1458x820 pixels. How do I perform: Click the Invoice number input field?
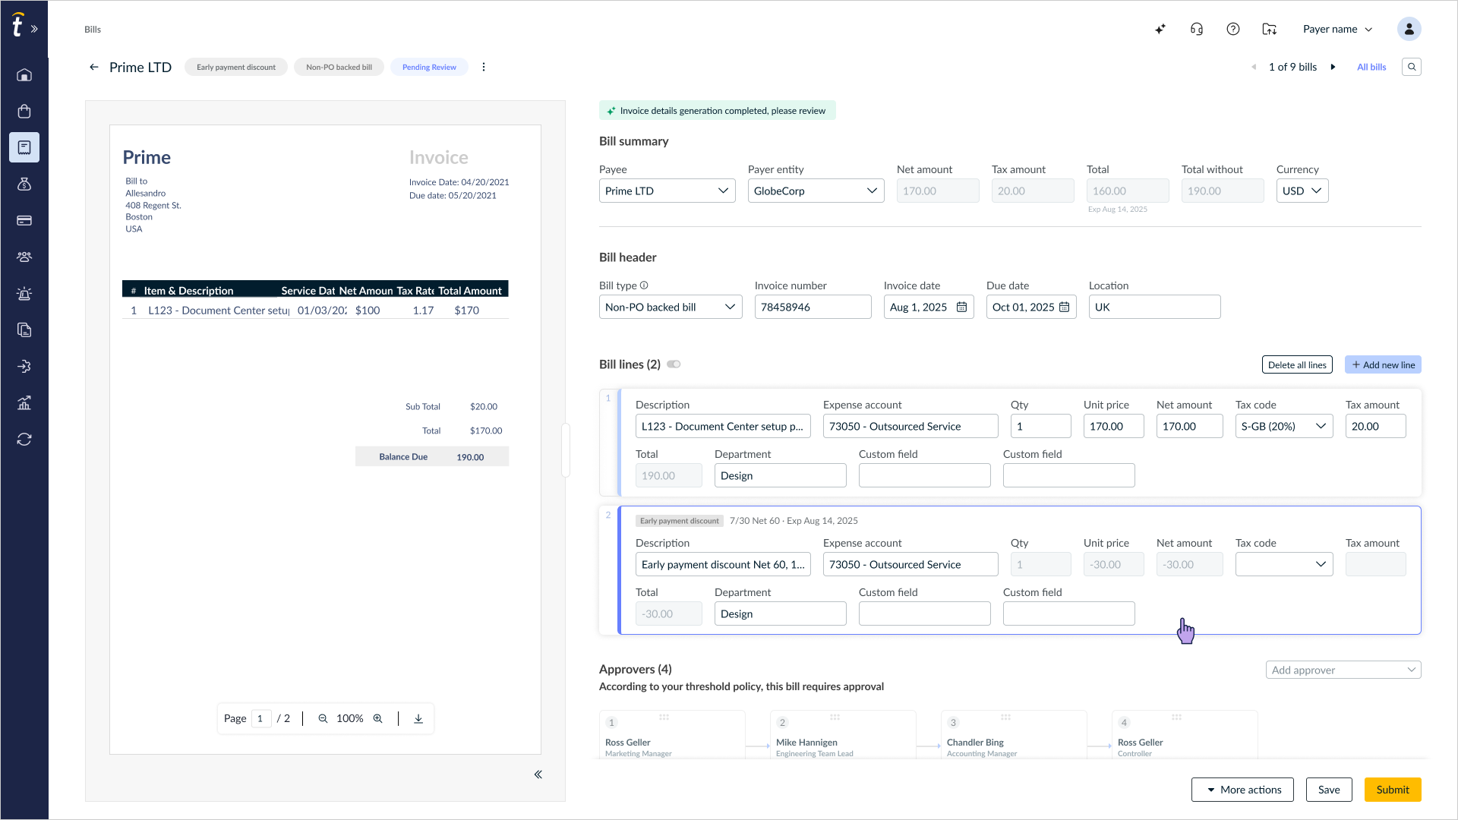click(813, 307)
